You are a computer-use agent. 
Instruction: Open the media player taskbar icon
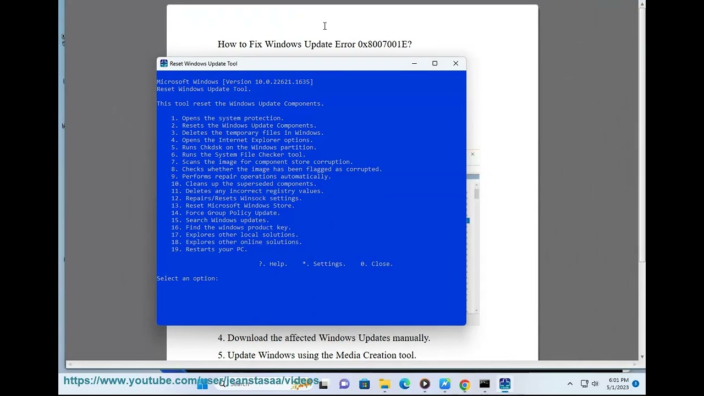(425, 384)
